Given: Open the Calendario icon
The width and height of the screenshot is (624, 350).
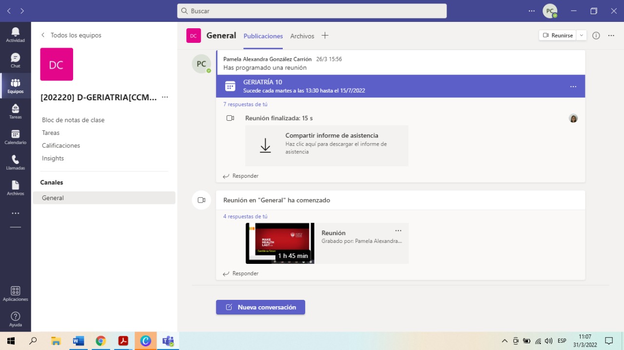Looking at the screenshot, I should point(15,137).
